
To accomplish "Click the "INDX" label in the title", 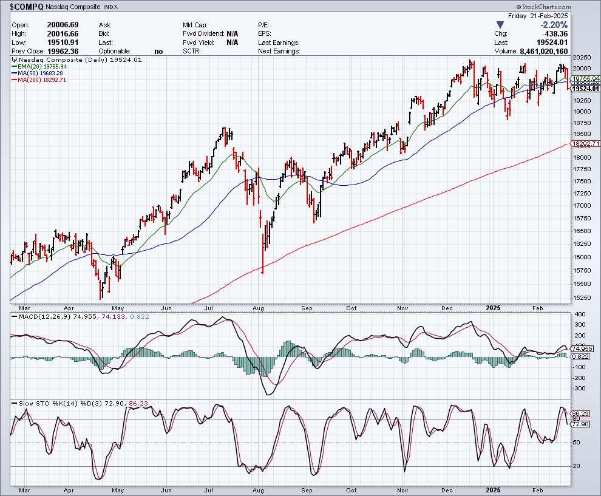I will 110,7.
